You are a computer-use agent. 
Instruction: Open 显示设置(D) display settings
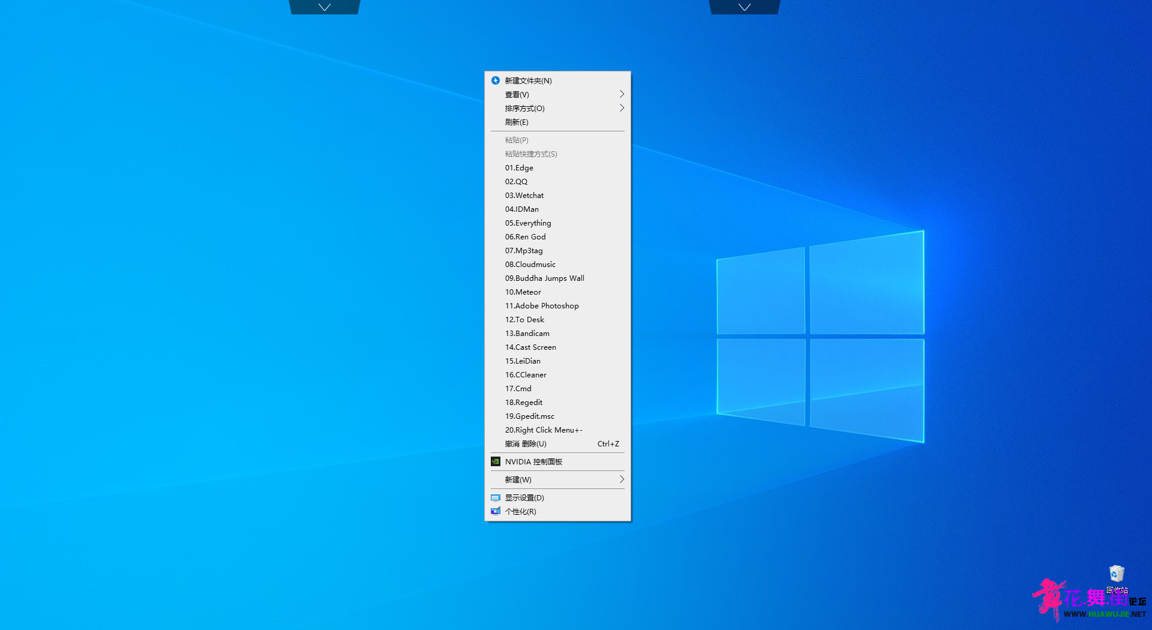[557, 497]
